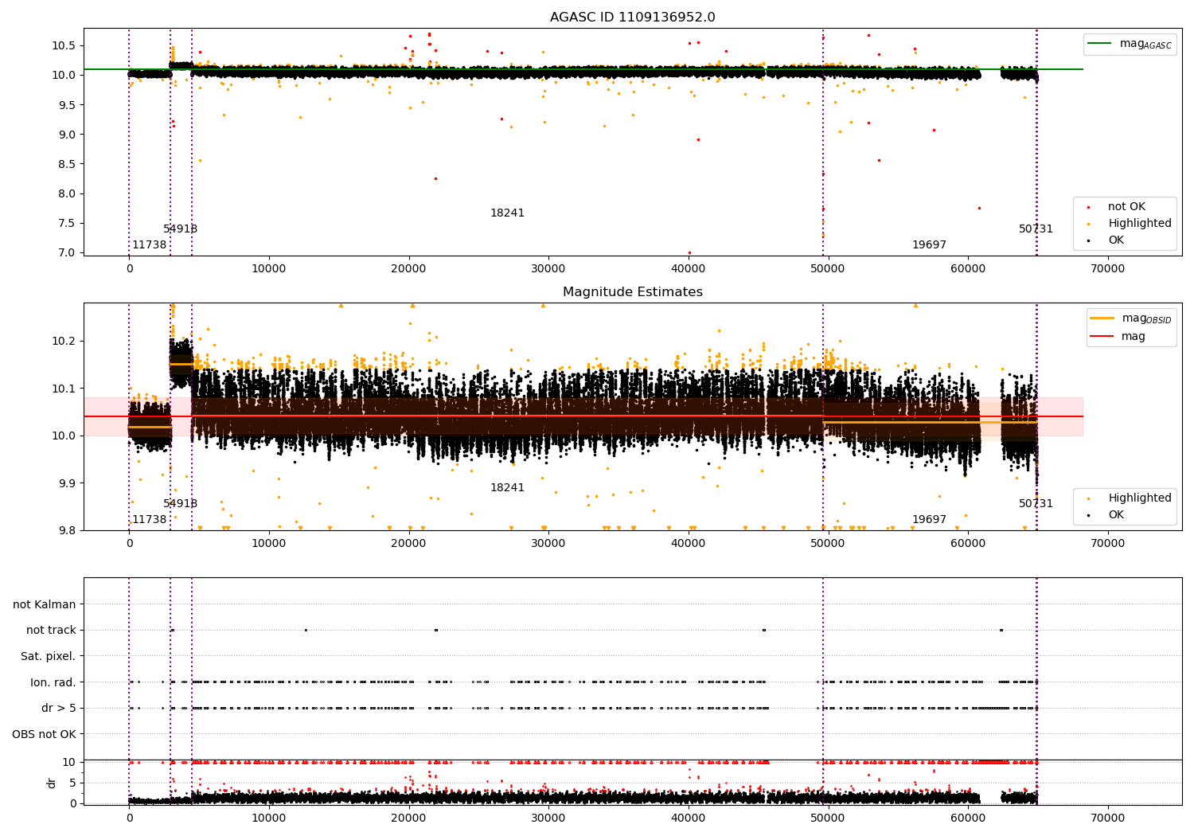Click the 50000 x-tick under Magnitude Estimates plot
This screenshot has width=1194, height=836.
pyautogui.click(x=828, y=544)
